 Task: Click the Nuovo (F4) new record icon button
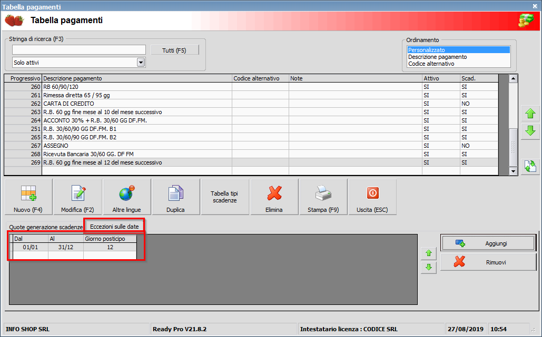click(28, 197)
